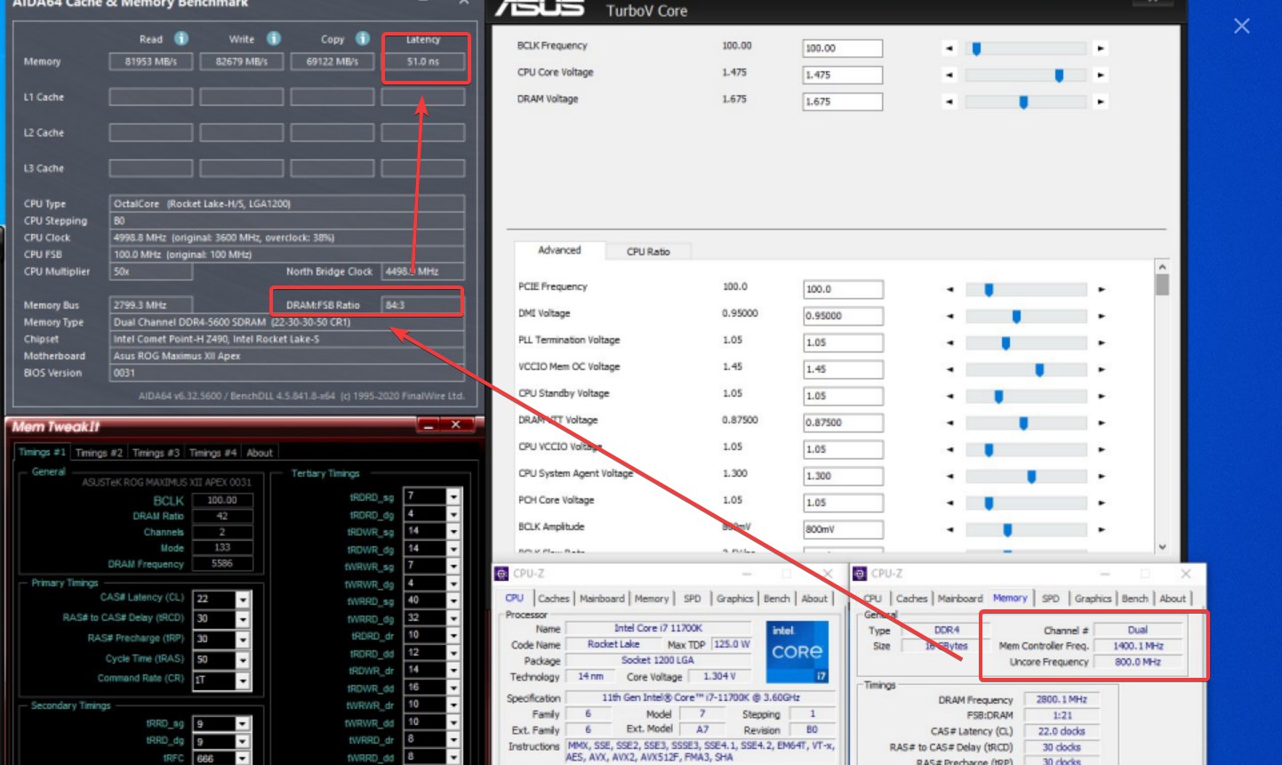1282x765 pixels.
Task: Adjust the VCCIO Mem OC Voltage slider thumb
Action: [x=1039, y=369]
